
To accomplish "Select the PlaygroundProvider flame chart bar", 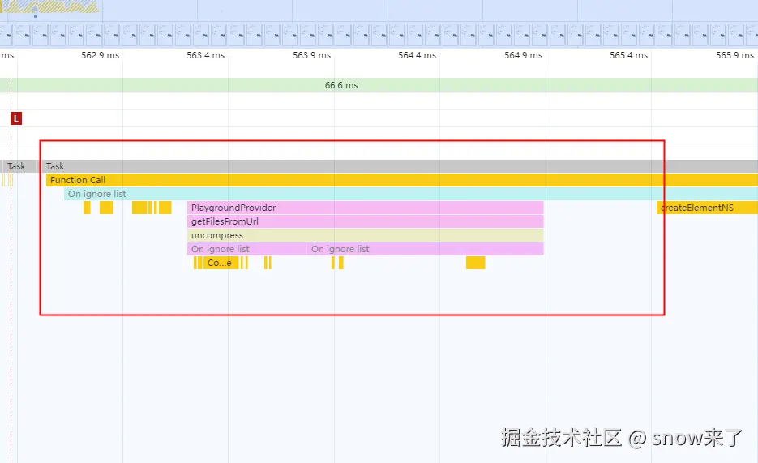I will (365, 208).
